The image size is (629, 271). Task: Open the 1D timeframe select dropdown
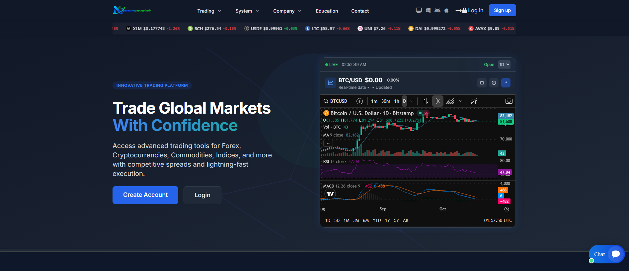504,65
